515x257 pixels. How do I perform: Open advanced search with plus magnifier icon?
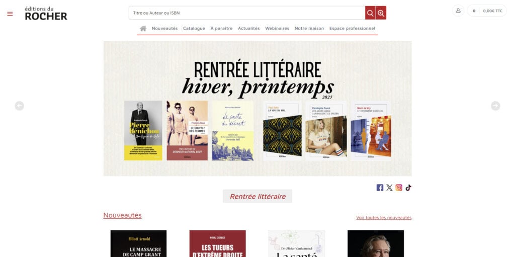[x=381, y=13]
